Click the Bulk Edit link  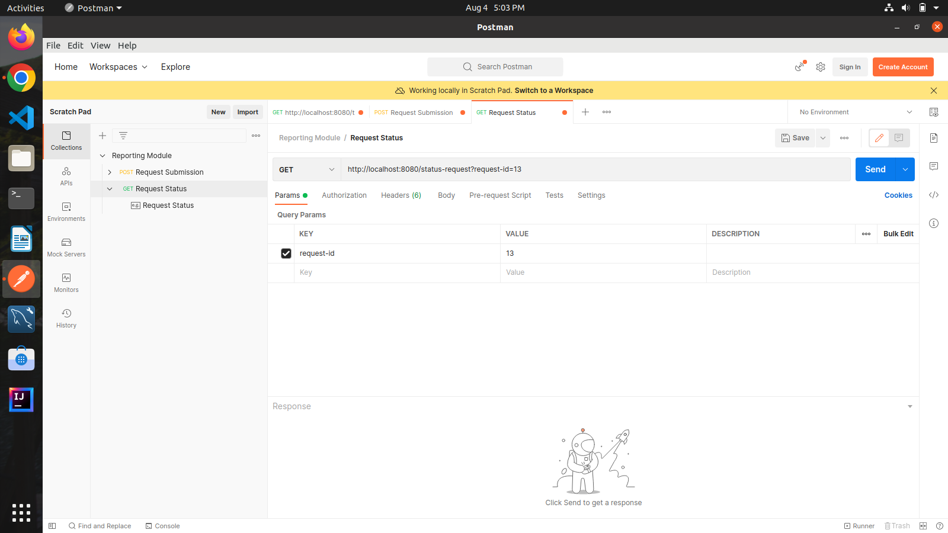pyautogui.click(x=898, y=234)
